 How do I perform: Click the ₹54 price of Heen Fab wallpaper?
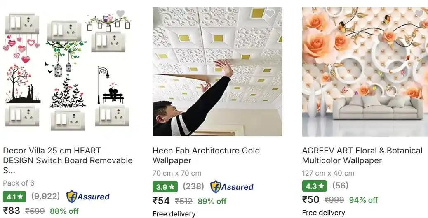(x=161, y=201)
